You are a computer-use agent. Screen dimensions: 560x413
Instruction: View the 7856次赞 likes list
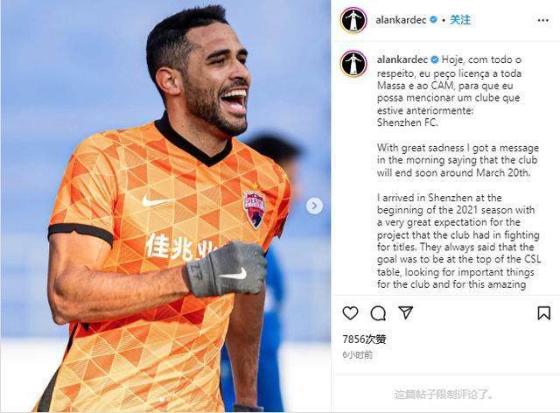364,339
